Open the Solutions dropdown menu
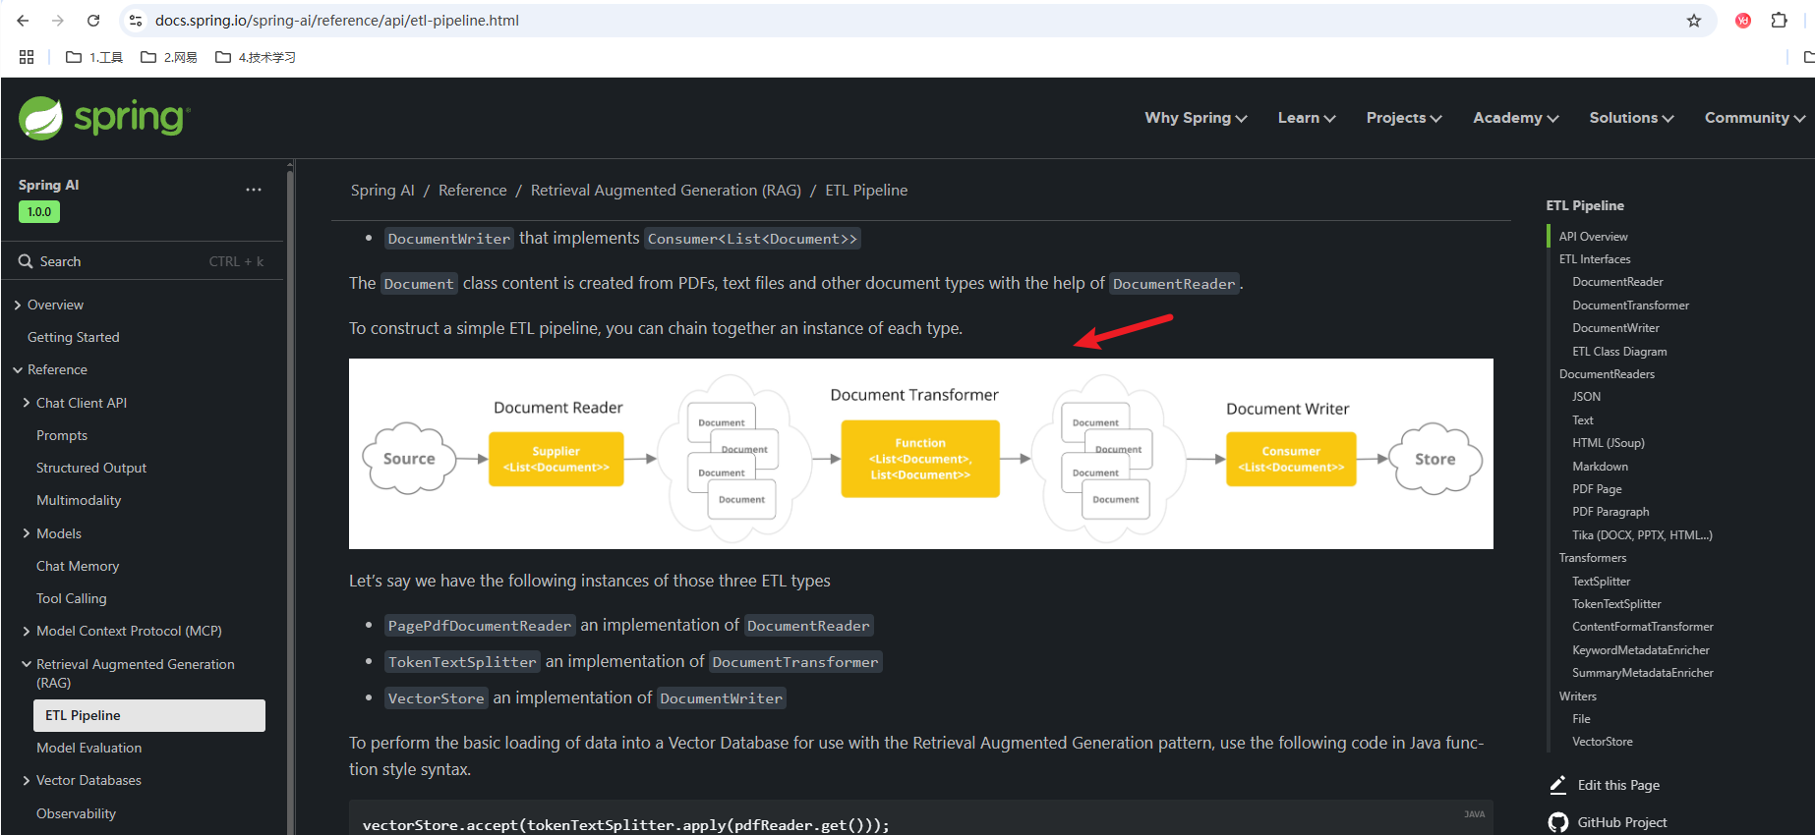Screen dimensions: 1815x835 pyautogui.click(x=1631, y=118)
